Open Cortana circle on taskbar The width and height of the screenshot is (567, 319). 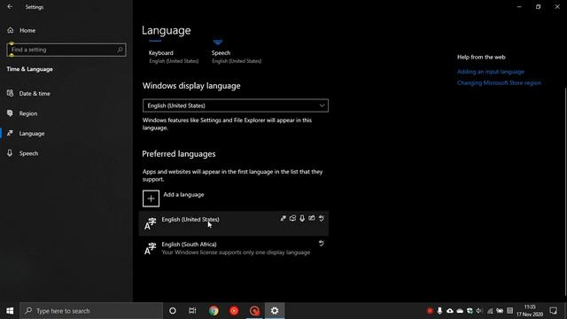click(x=173, y=311)
